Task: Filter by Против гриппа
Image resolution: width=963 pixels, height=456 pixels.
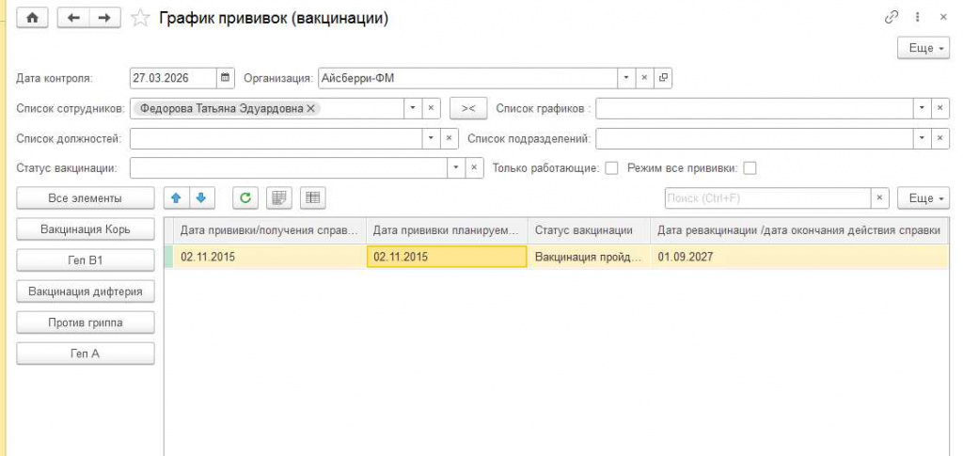Action: (x=86, y=322)
